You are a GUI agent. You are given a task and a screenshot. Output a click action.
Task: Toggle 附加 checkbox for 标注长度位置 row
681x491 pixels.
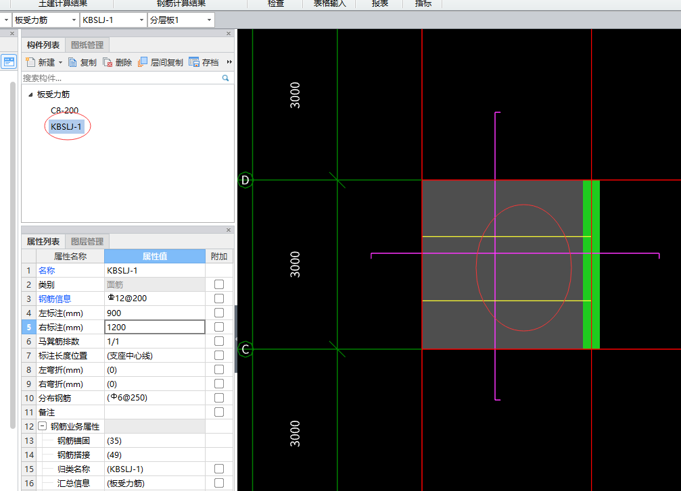pyautogui.click(x=219, y=356)
